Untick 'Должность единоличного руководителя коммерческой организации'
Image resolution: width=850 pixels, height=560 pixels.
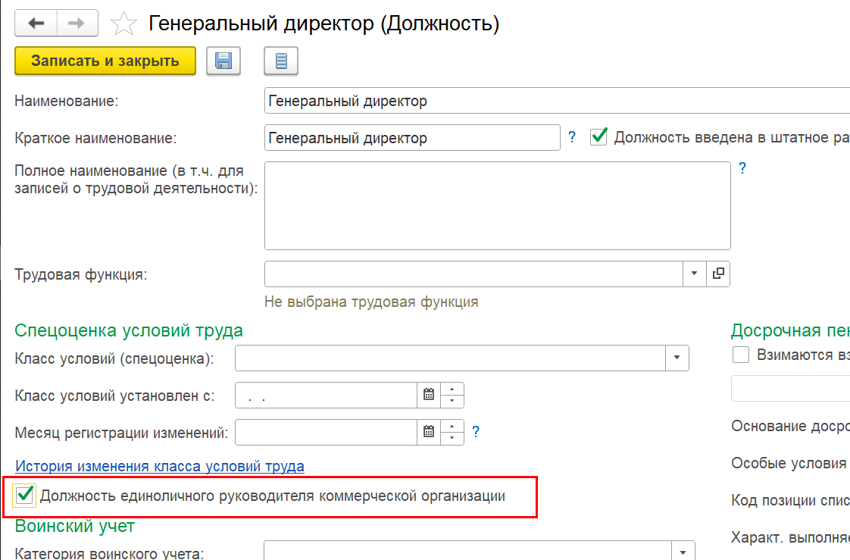click(x=26, y=496)
